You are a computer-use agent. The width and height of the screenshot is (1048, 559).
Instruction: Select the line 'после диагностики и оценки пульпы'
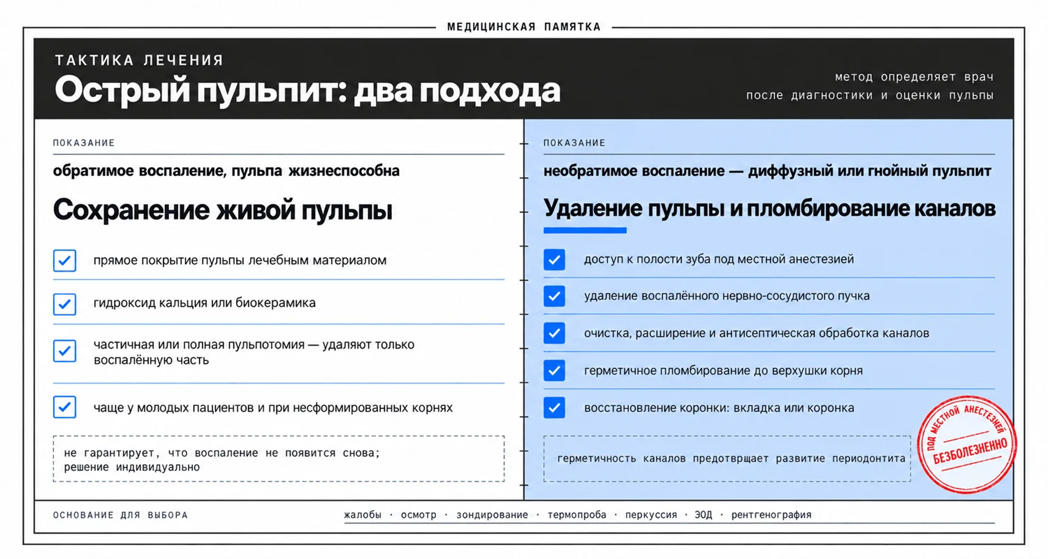(x=870, y=95)
